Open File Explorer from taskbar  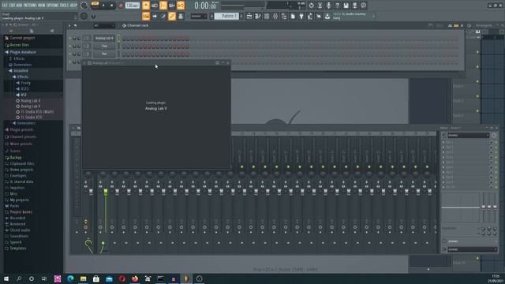(x=83, y=278)
